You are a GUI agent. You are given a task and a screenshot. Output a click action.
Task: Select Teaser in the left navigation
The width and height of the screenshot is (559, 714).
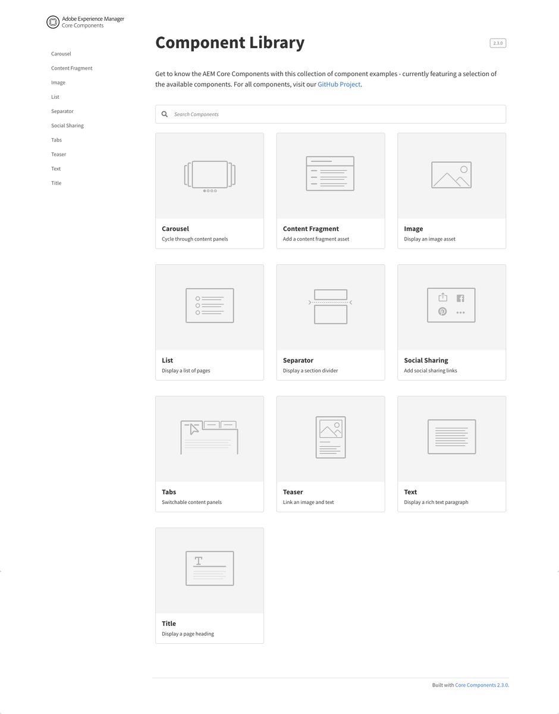58,154
